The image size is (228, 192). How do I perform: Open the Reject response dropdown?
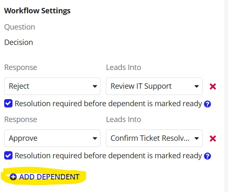52,86
